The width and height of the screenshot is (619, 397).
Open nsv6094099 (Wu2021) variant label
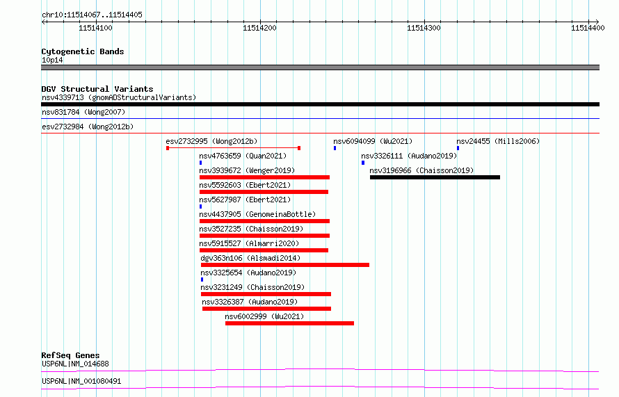coord(373,141)
